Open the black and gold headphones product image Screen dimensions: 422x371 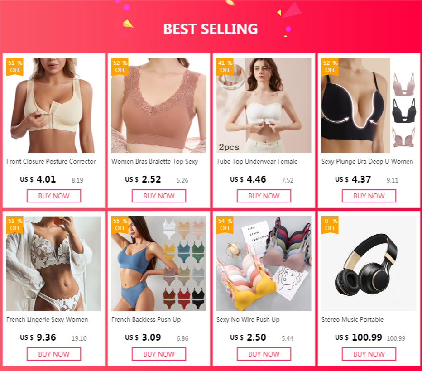(x=369, y=264)
